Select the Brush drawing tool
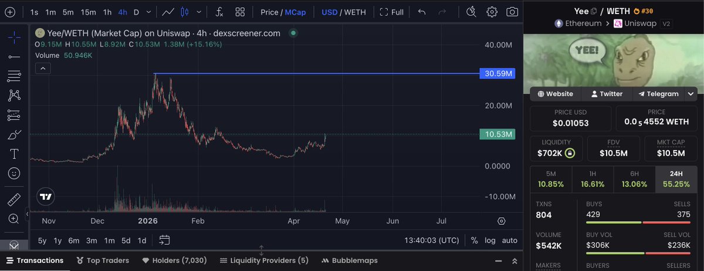Screen dimensions: 704x271 (x=14, y=135)
